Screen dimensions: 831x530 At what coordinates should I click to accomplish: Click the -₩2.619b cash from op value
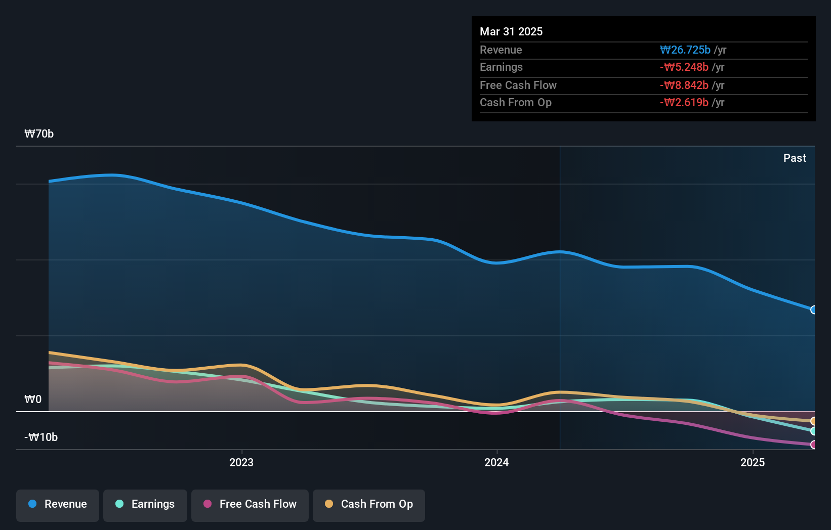click(x=684, y=102)
